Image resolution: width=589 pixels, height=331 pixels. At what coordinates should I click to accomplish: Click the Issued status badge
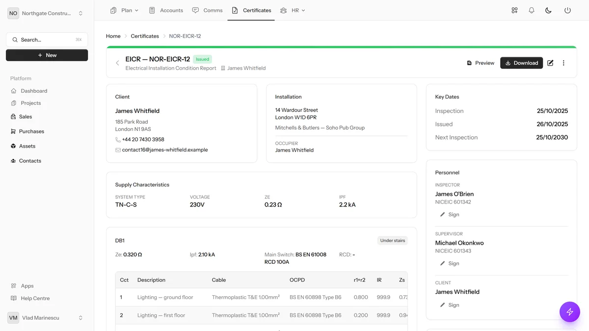click(x=202, y=59)
